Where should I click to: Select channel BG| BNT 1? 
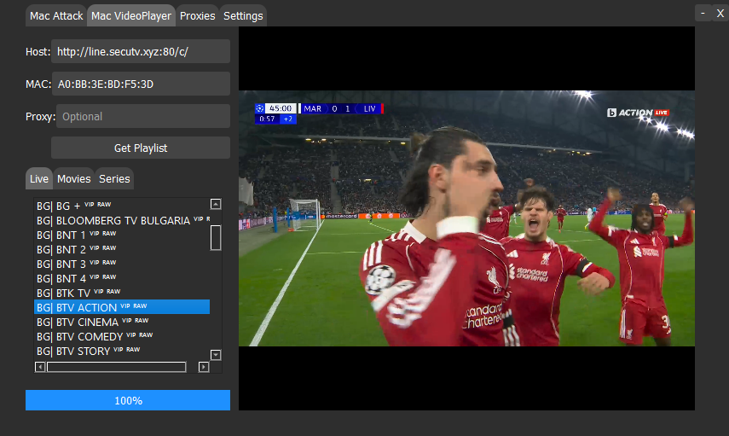click(122, 235)
